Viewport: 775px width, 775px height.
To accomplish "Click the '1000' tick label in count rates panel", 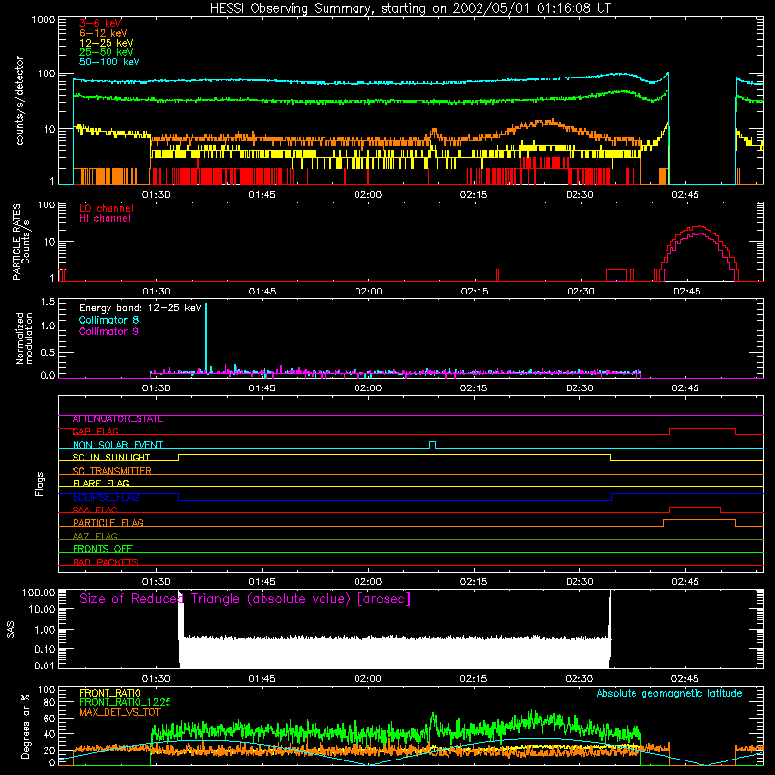I will click(44, 20).
